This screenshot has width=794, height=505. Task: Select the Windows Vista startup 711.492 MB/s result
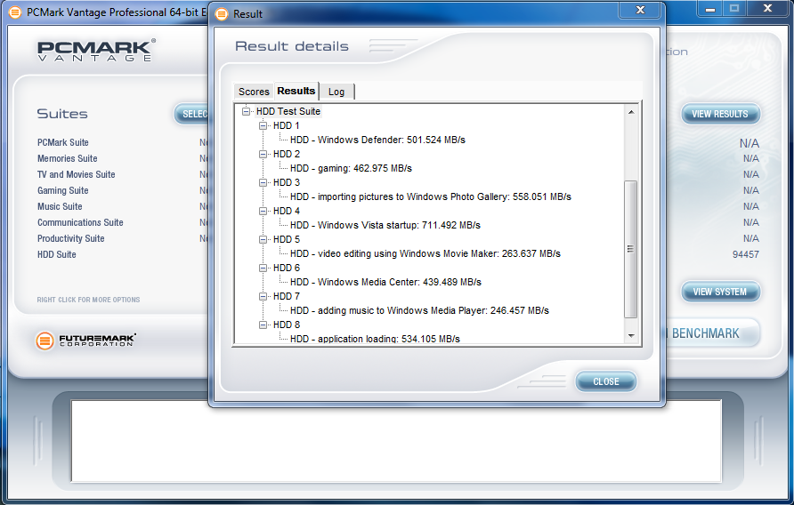[385, 225]
